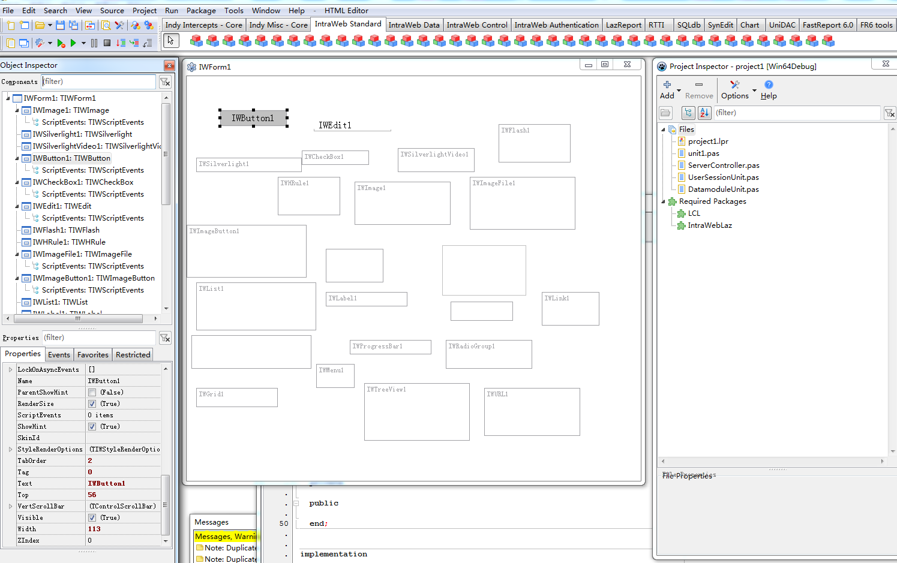The image size is (897, 563).
Task: Click the Pause debugger icon
Action: click(94, 43)
